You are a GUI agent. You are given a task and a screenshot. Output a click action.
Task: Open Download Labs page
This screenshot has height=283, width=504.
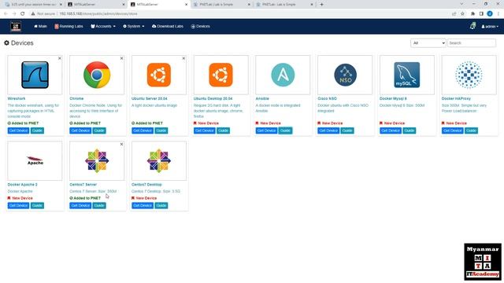point(168,26)
